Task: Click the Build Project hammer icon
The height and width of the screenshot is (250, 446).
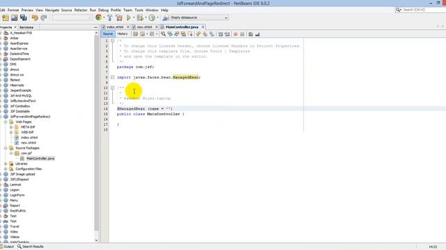Action: 110,17
